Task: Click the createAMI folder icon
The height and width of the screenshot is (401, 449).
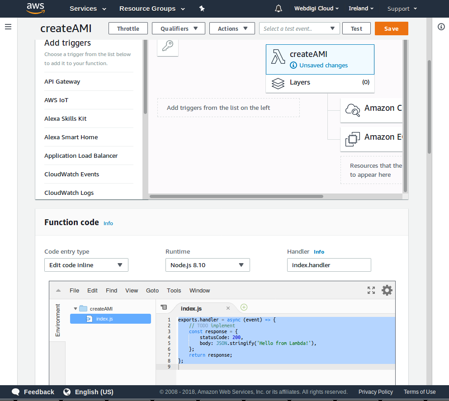Action: [x=83, y=309]
